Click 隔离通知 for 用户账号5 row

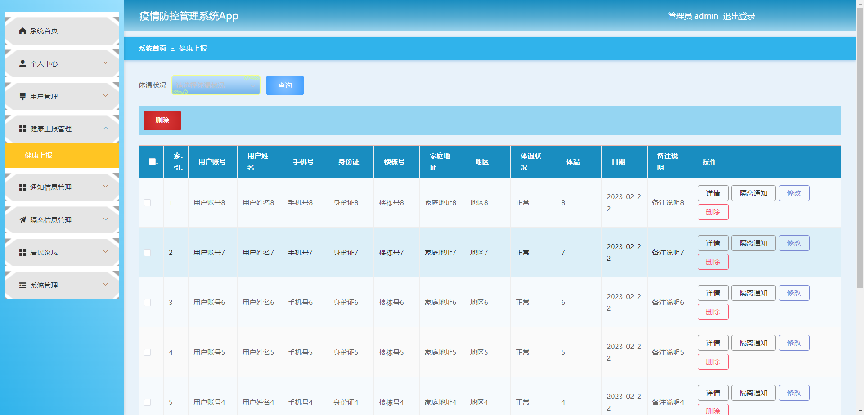(x=753, y=343)
